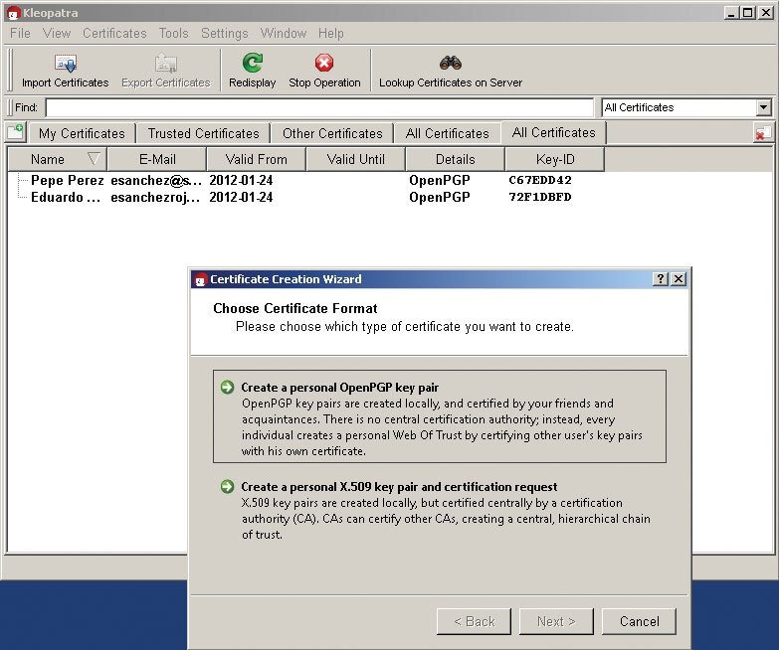Open the File menu

20,33
